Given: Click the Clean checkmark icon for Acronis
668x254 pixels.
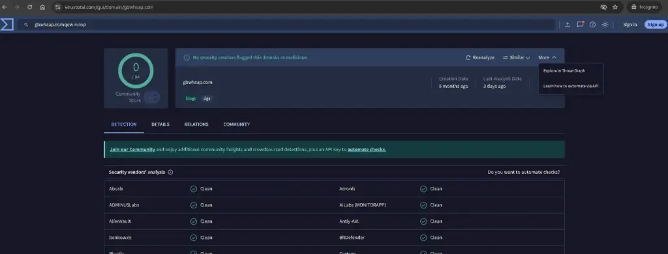Looking at the screenshot, I should 423,189.
